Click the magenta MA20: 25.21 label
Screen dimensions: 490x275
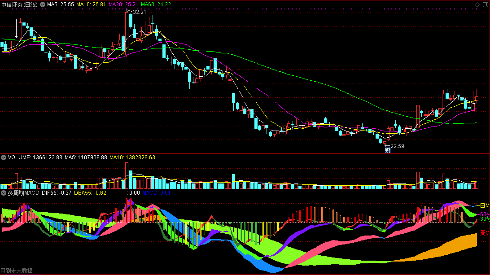point(123,4)
